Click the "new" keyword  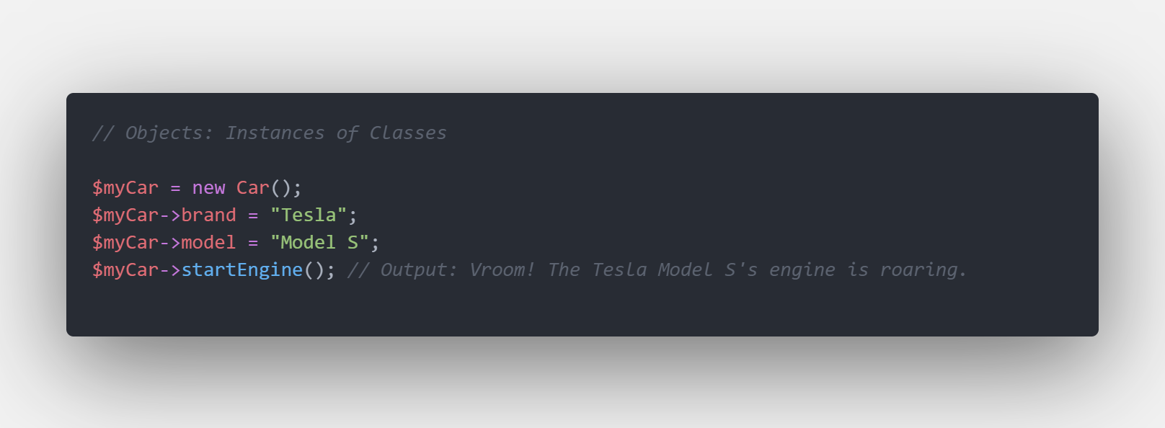208,188
